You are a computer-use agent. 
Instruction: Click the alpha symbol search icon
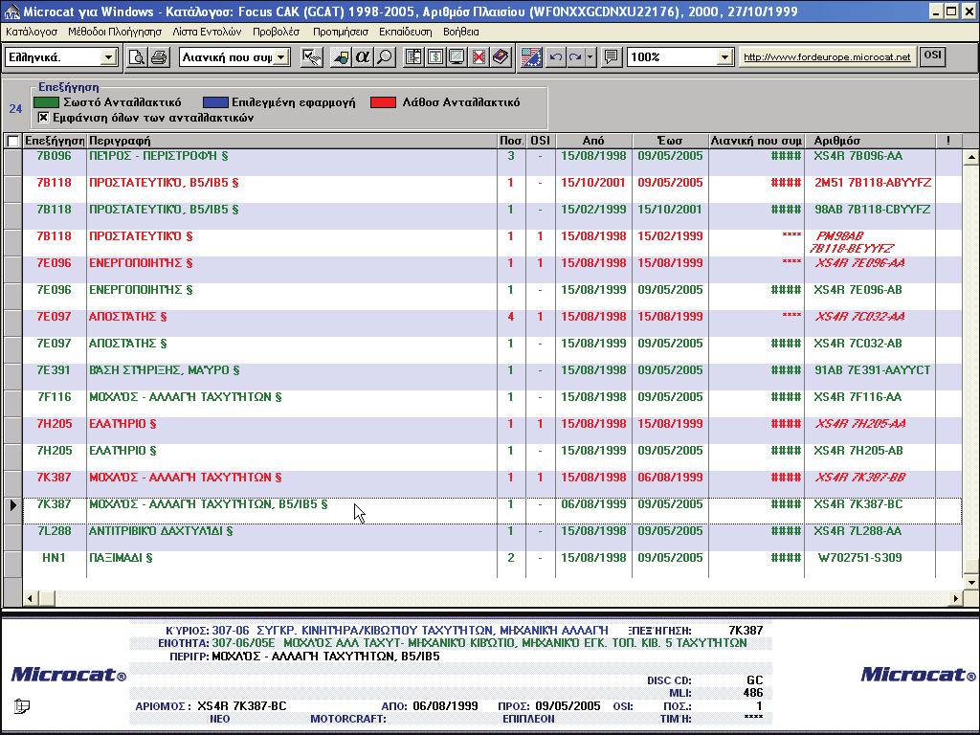(363, 57)
